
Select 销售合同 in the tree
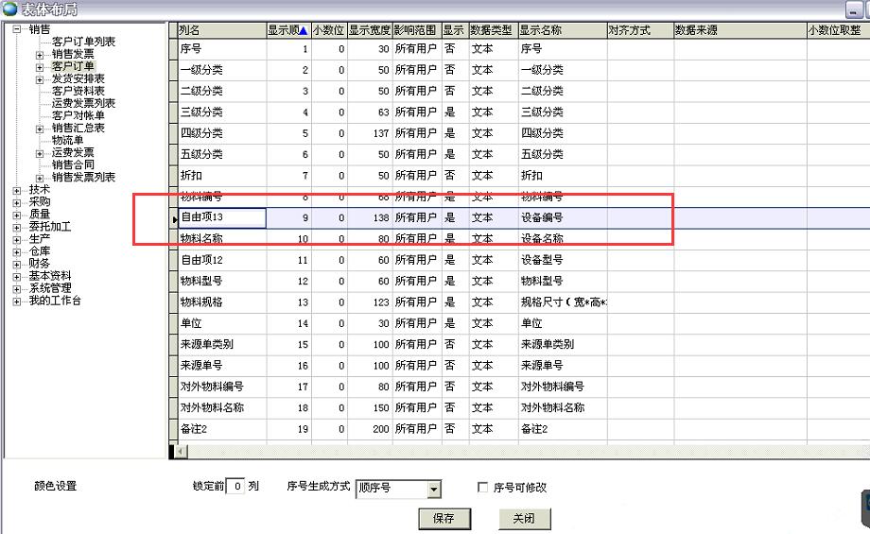click(73, 165)
